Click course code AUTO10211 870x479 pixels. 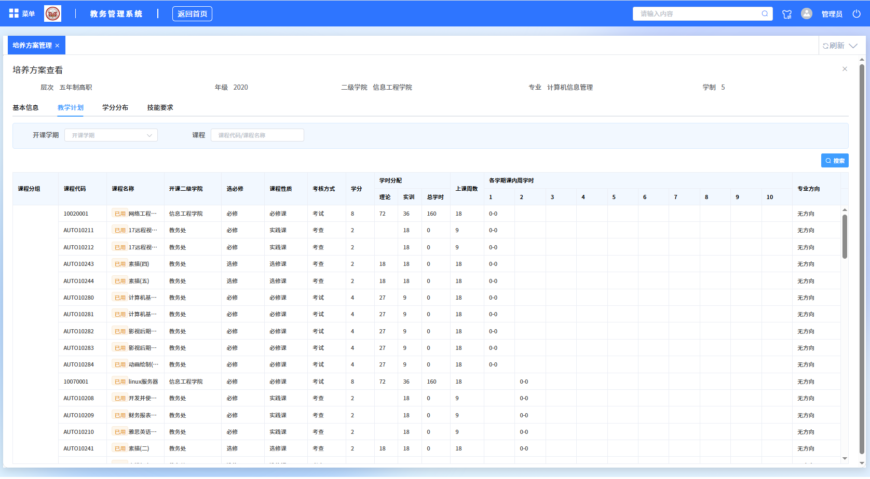[x=78, y=230]
